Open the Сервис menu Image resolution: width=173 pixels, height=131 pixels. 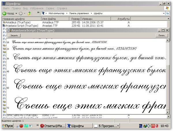pyautogui.click(x=50, y=8)
